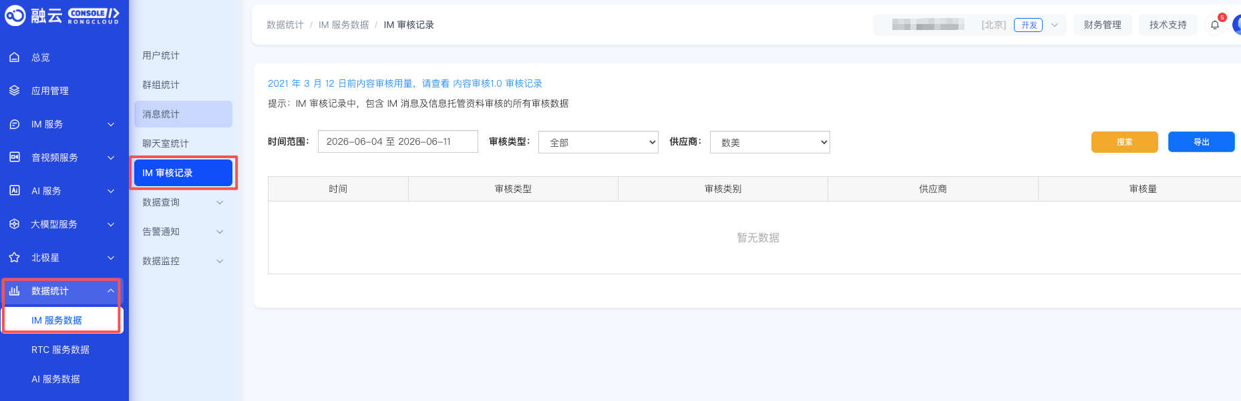Expand the IM 服务 chevron

111,124
